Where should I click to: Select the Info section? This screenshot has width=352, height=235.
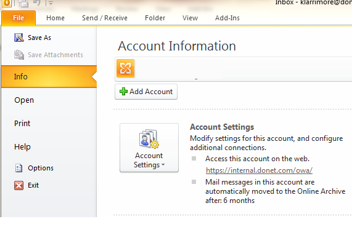pos(49,77)
